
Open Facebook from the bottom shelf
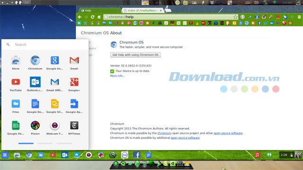[x=137, y=155]
